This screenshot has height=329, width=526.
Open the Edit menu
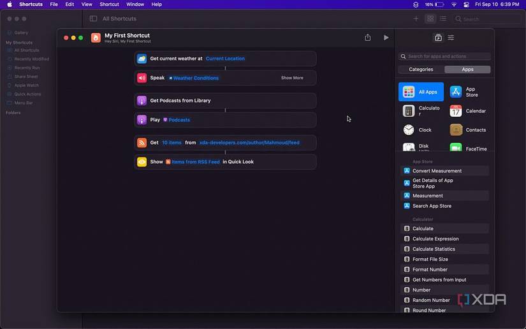point(69,4)
